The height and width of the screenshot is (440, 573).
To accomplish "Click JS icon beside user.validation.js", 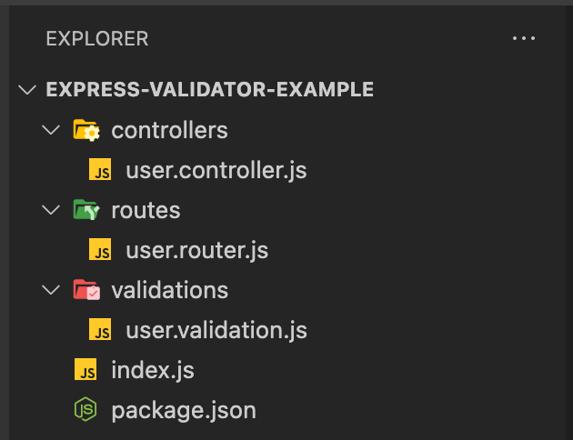I will coord(100,329).
